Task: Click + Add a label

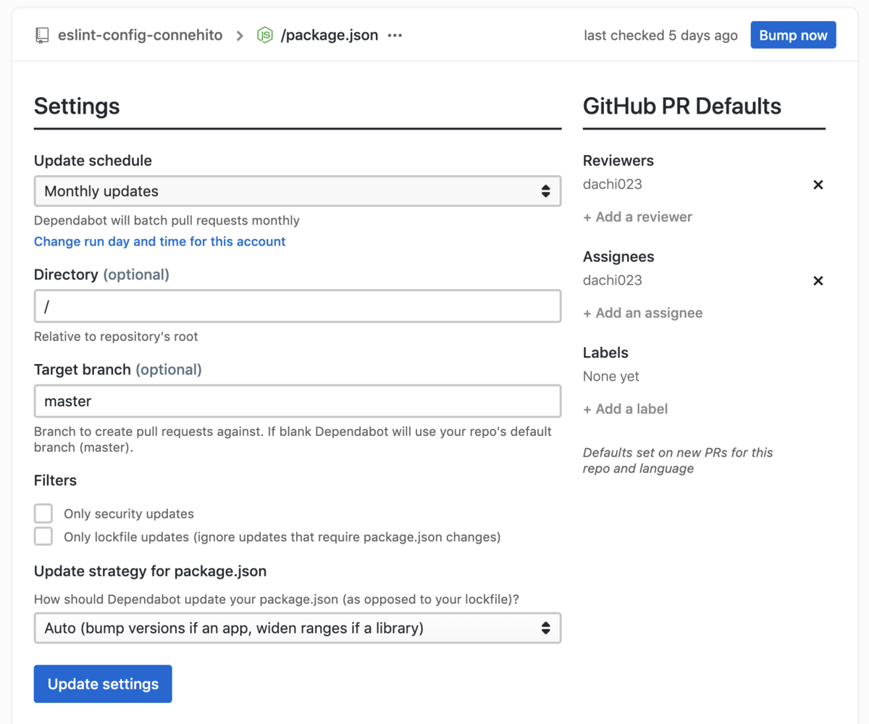Action: (x=626, y=409)
